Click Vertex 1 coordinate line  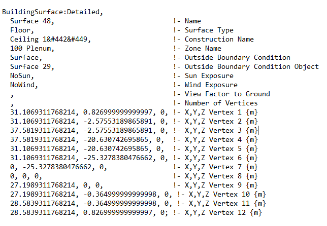134,112
